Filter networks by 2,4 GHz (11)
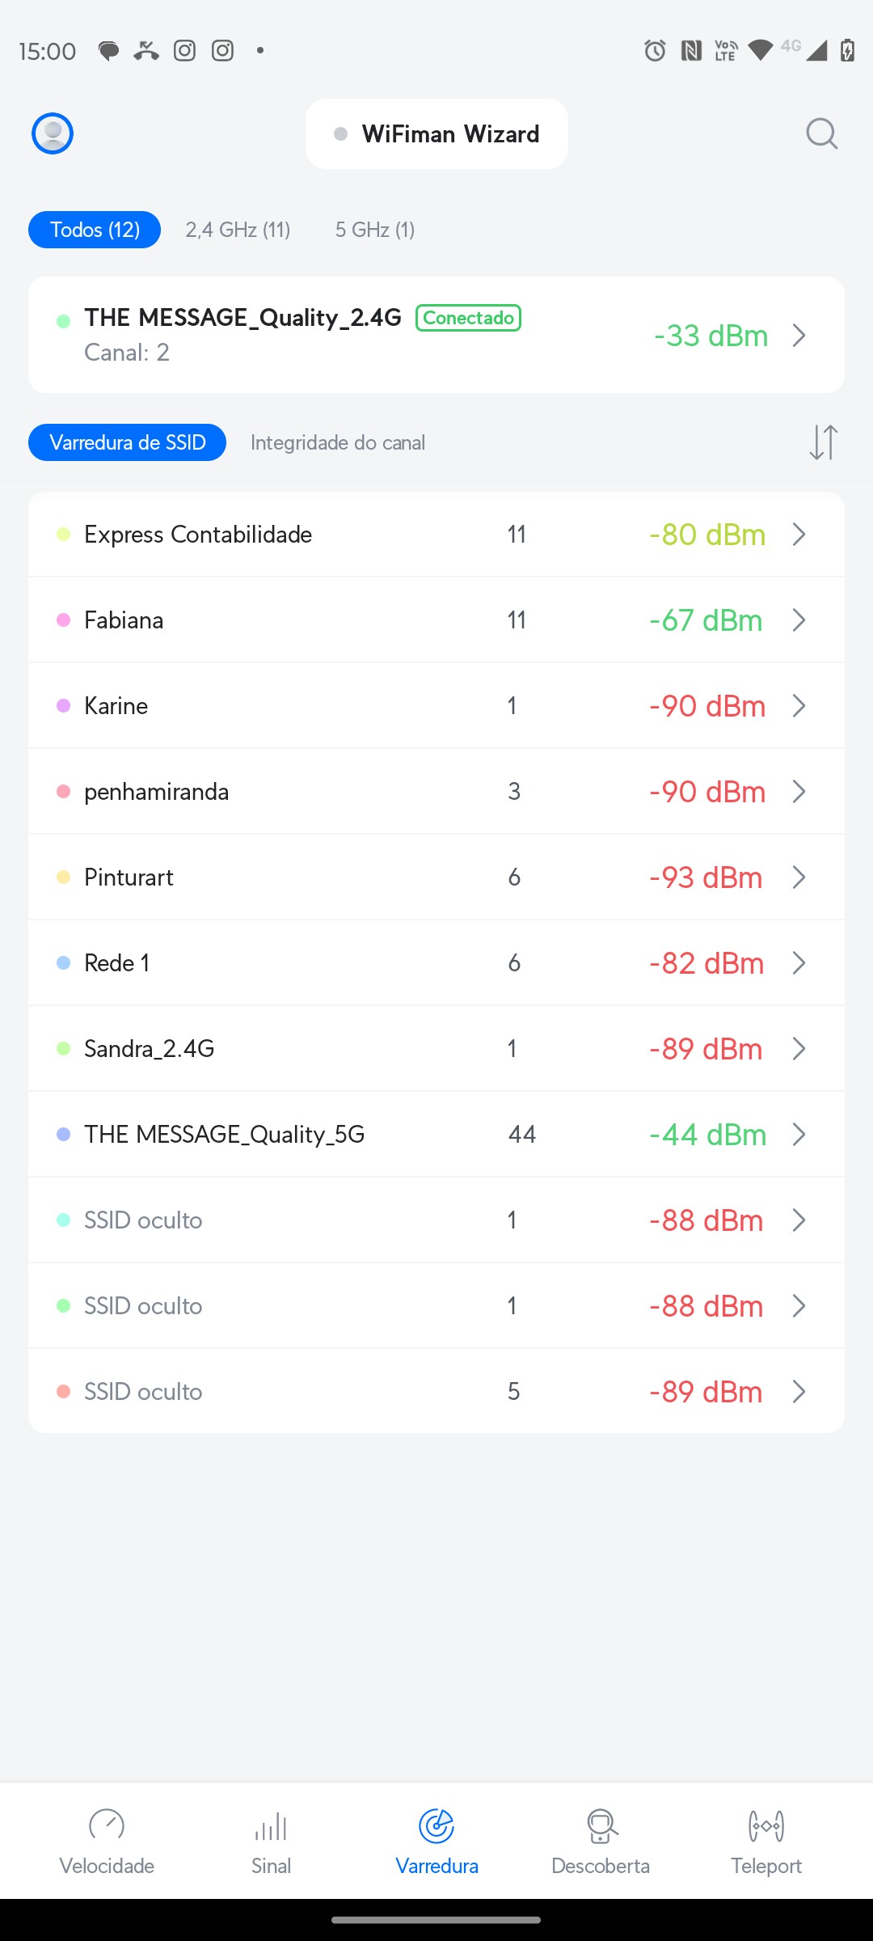 238,230
